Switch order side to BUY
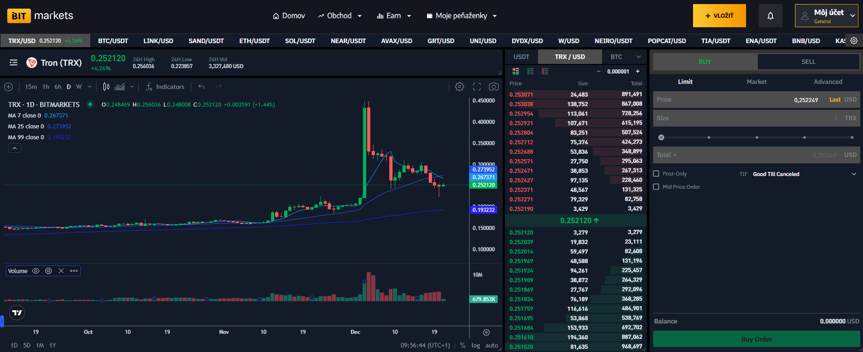The height and width of the screenshot is (352, 863). 705,62
